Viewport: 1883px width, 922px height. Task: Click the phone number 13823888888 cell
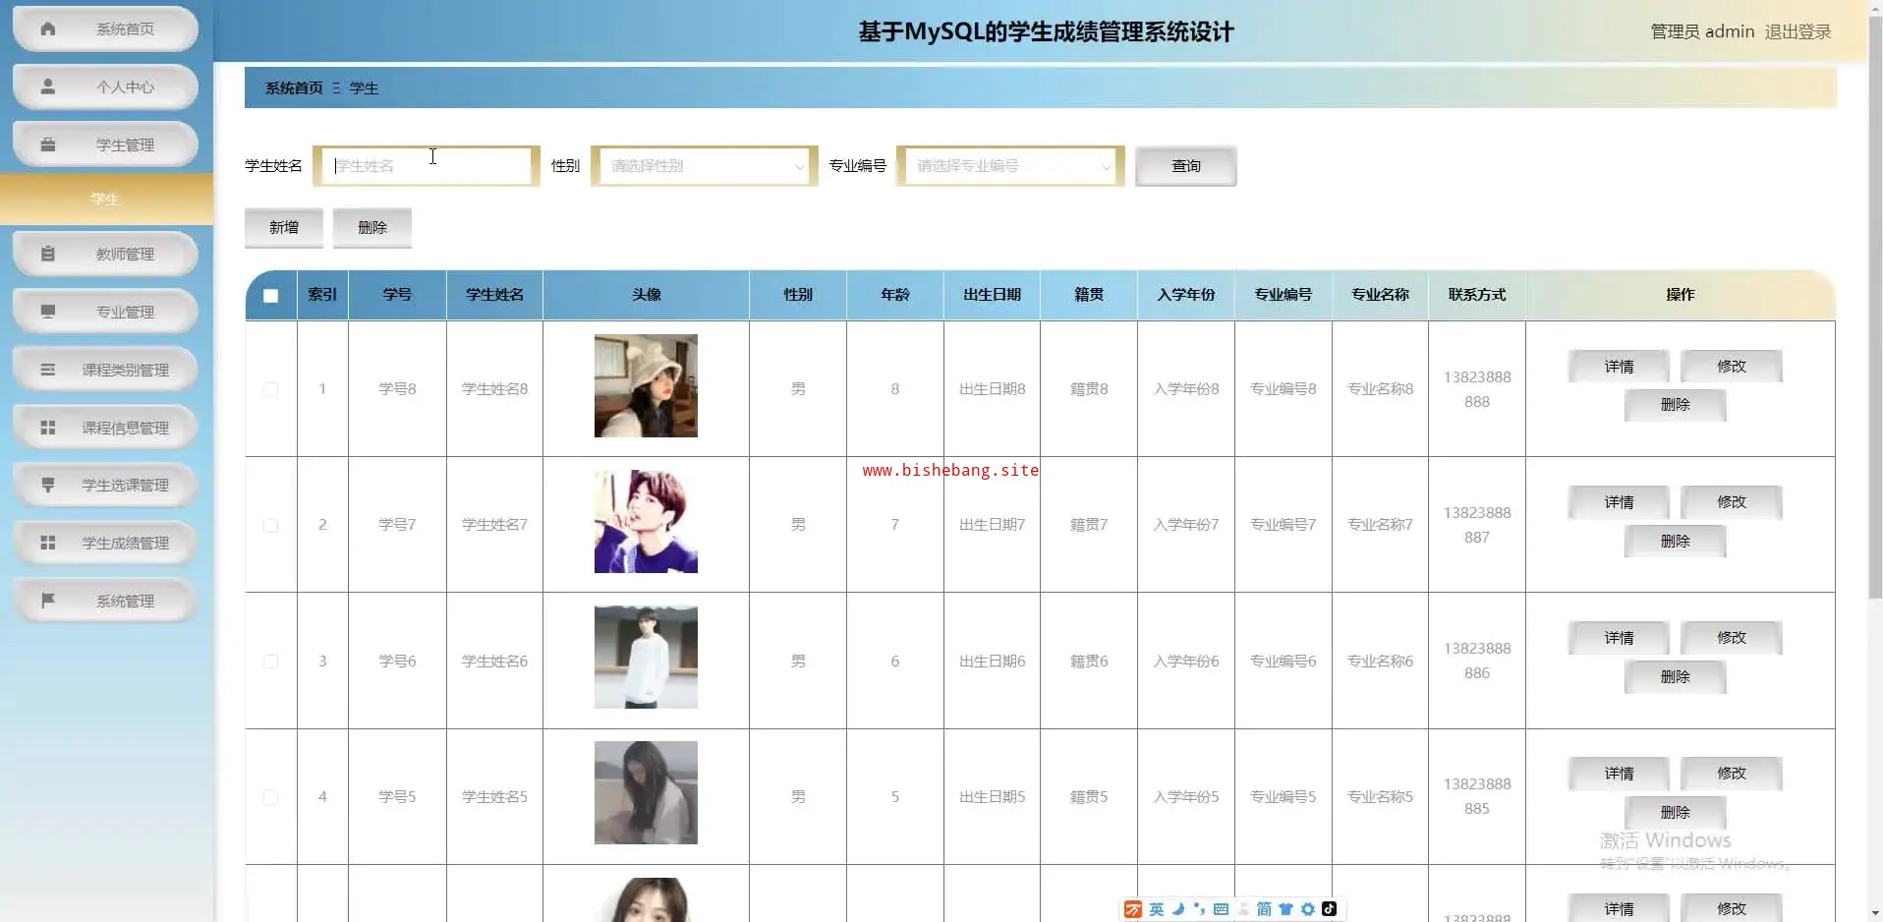point(1477,389)
